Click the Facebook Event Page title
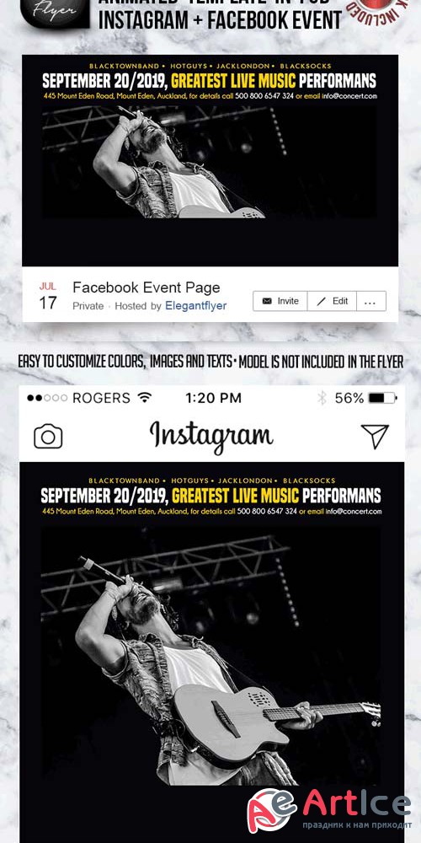This screenshot has height=843, width=421. click(x=146, y=287)
